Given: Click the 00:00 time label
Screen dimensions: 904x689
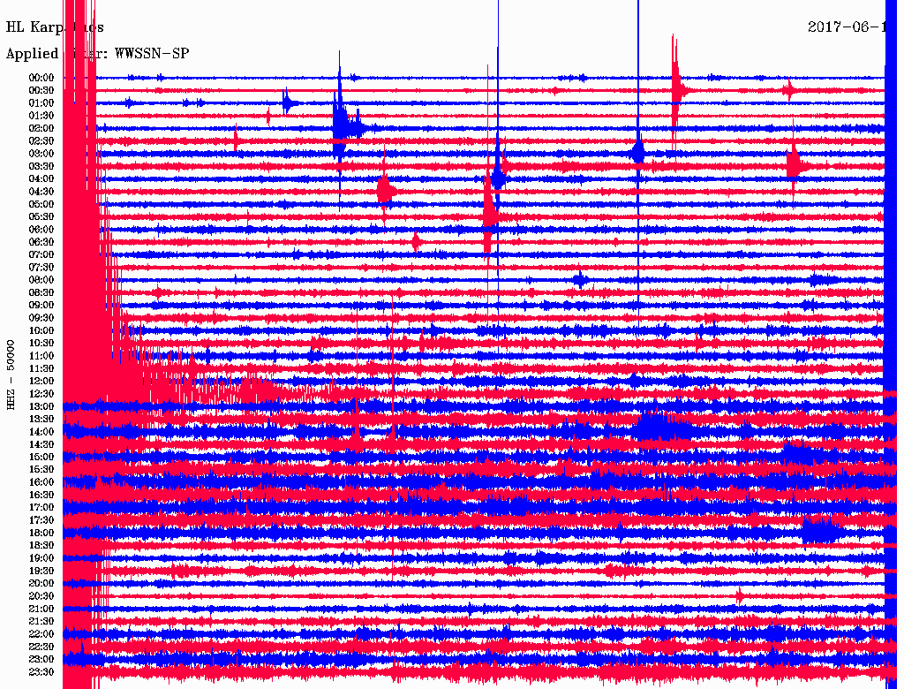Looking at the screenshot, I should pos(41,78).
